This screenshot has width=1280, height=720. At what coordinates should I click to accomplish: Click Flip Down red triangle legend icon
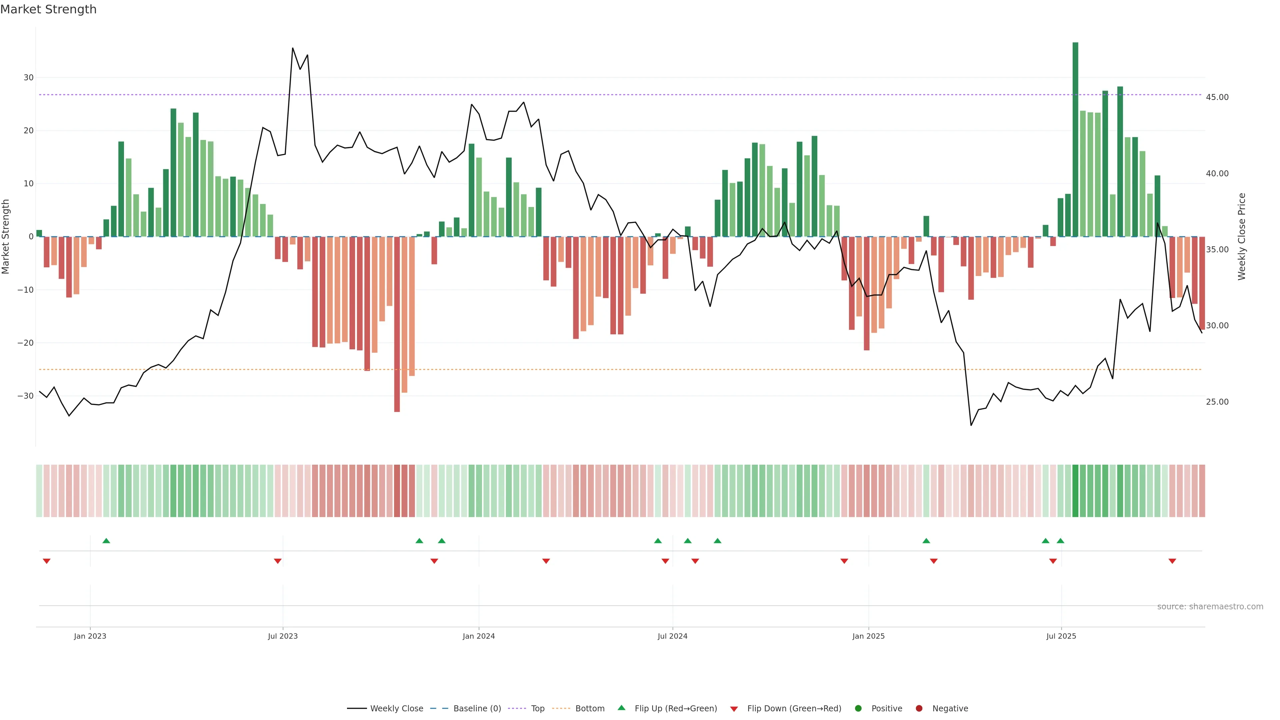tap(734, 709)
